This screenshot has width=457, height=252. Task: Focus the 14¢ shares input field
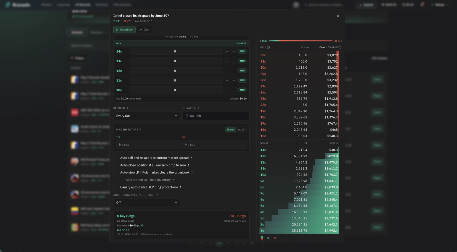[x=177, y=51]
